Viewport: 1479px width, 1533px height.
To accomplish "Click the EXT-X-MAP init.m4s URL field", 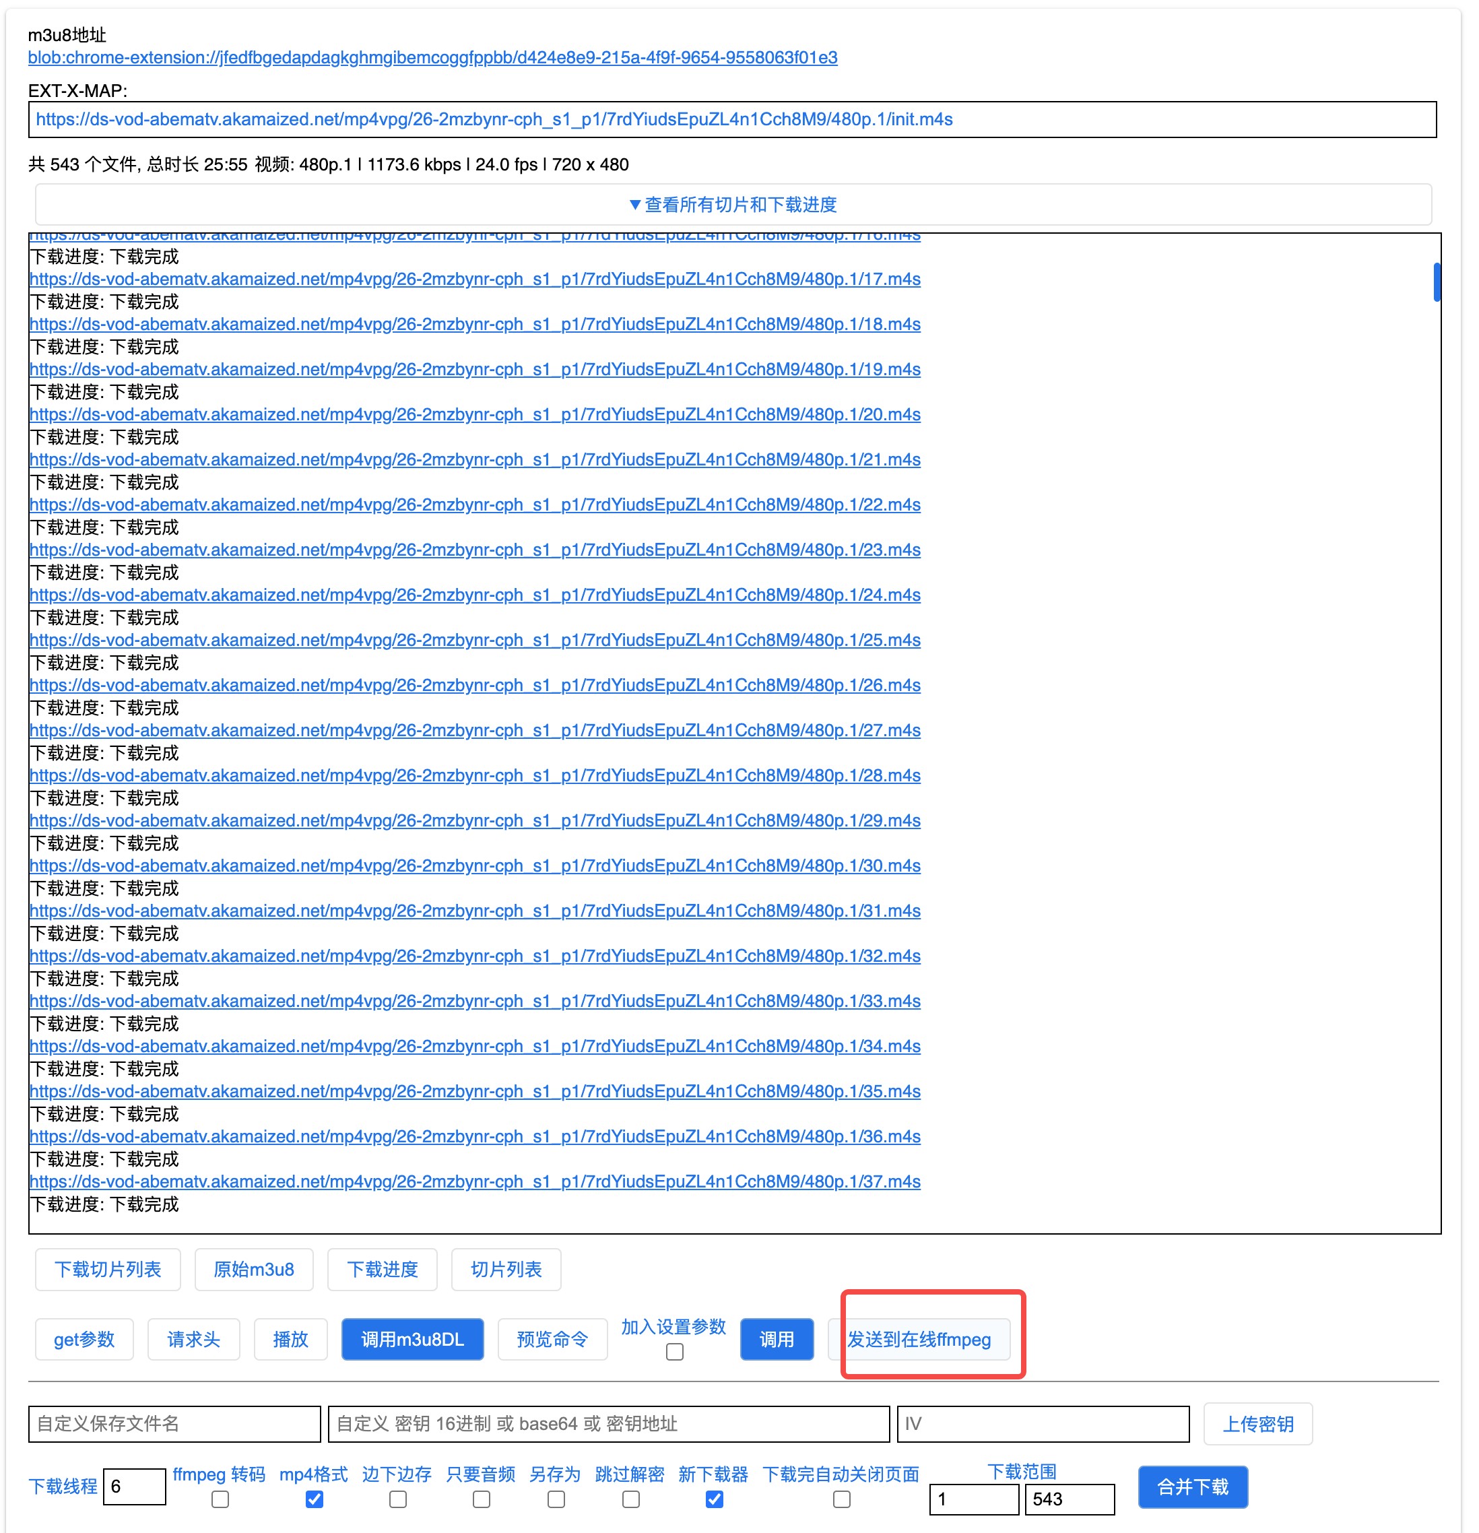I will coord(732,120).
